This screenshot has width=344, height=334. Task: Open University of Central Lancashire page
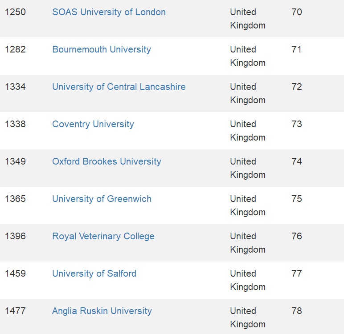coord(119,87)
